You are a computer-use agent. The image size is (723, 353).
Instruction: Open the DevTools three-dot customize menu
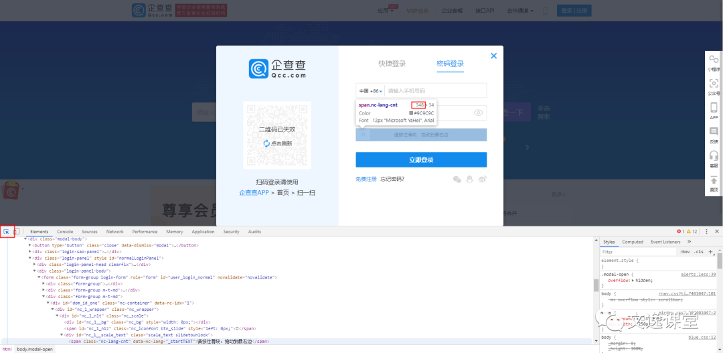[706, 231]
